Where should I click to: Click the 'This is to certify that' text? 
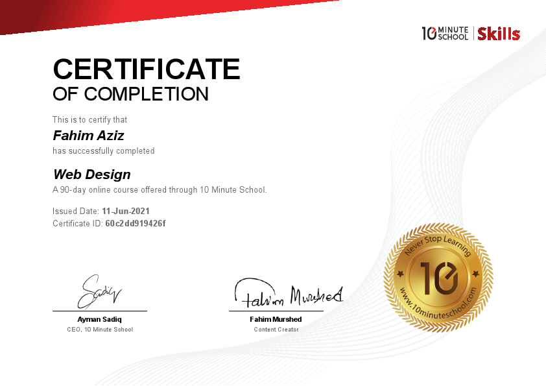tap(89, 119)
